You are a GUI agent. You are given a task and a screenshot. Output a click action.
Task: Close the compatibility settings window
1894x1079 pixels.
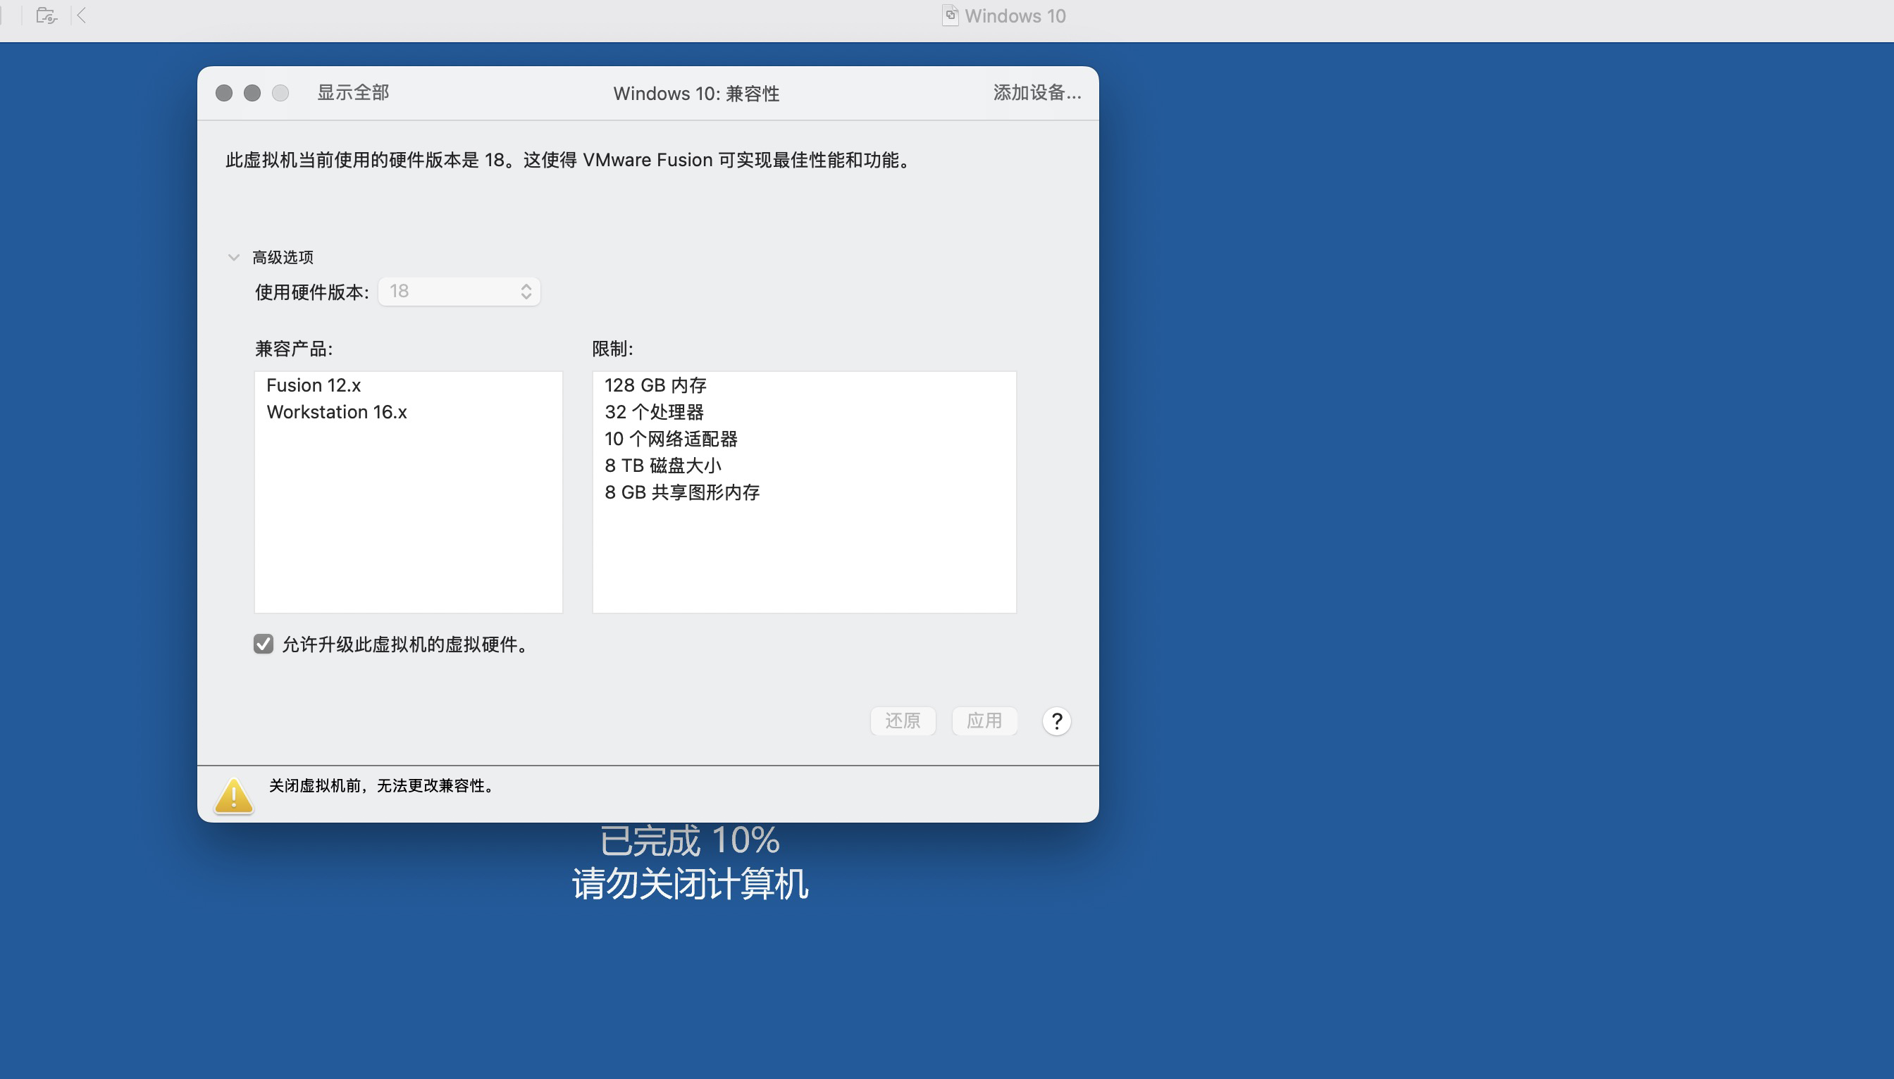pyautogui.click(x=224, y=93)
